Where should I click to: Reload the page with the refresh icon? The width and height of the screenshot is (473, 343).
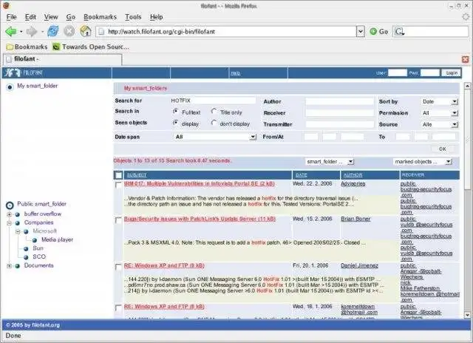(x=53, y=31)
